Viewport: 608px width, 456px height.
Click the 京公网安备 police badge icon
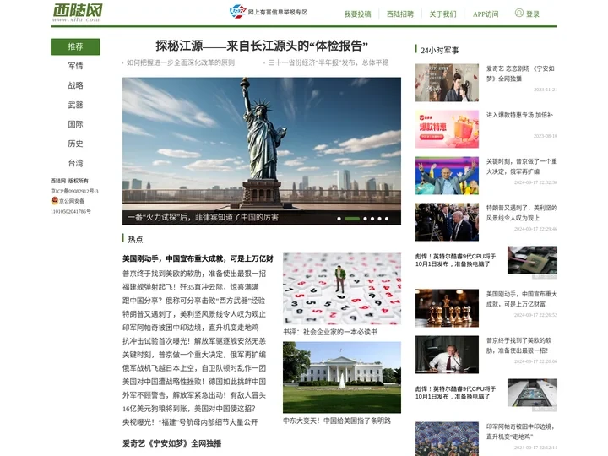54,200
